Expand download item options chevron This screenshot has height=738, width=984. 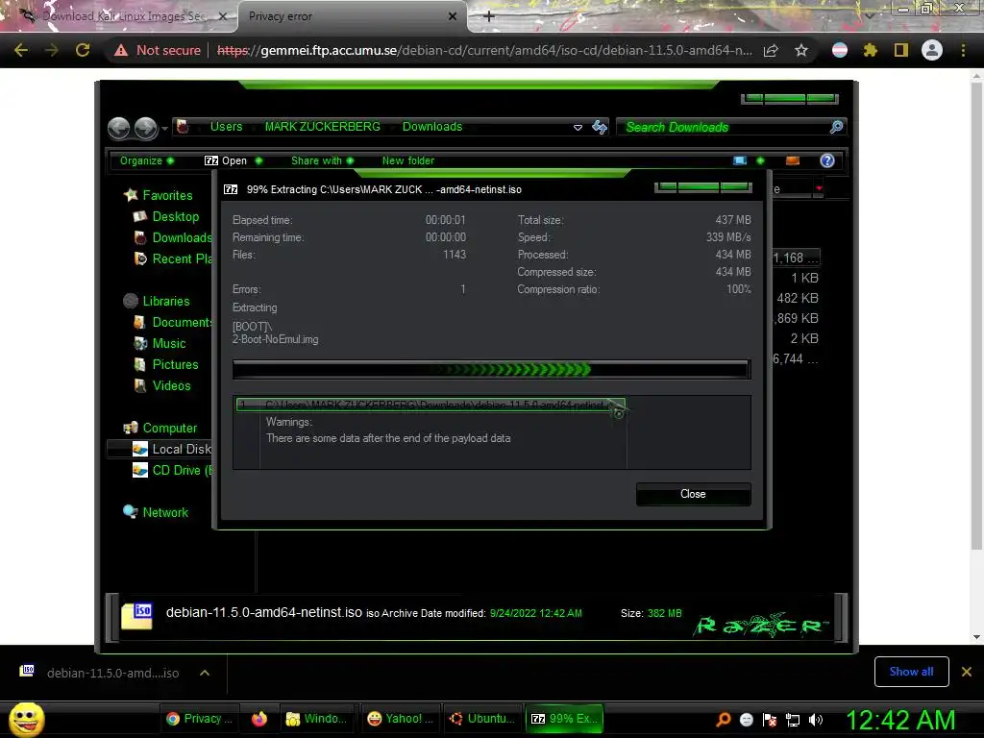click(205, 673)
